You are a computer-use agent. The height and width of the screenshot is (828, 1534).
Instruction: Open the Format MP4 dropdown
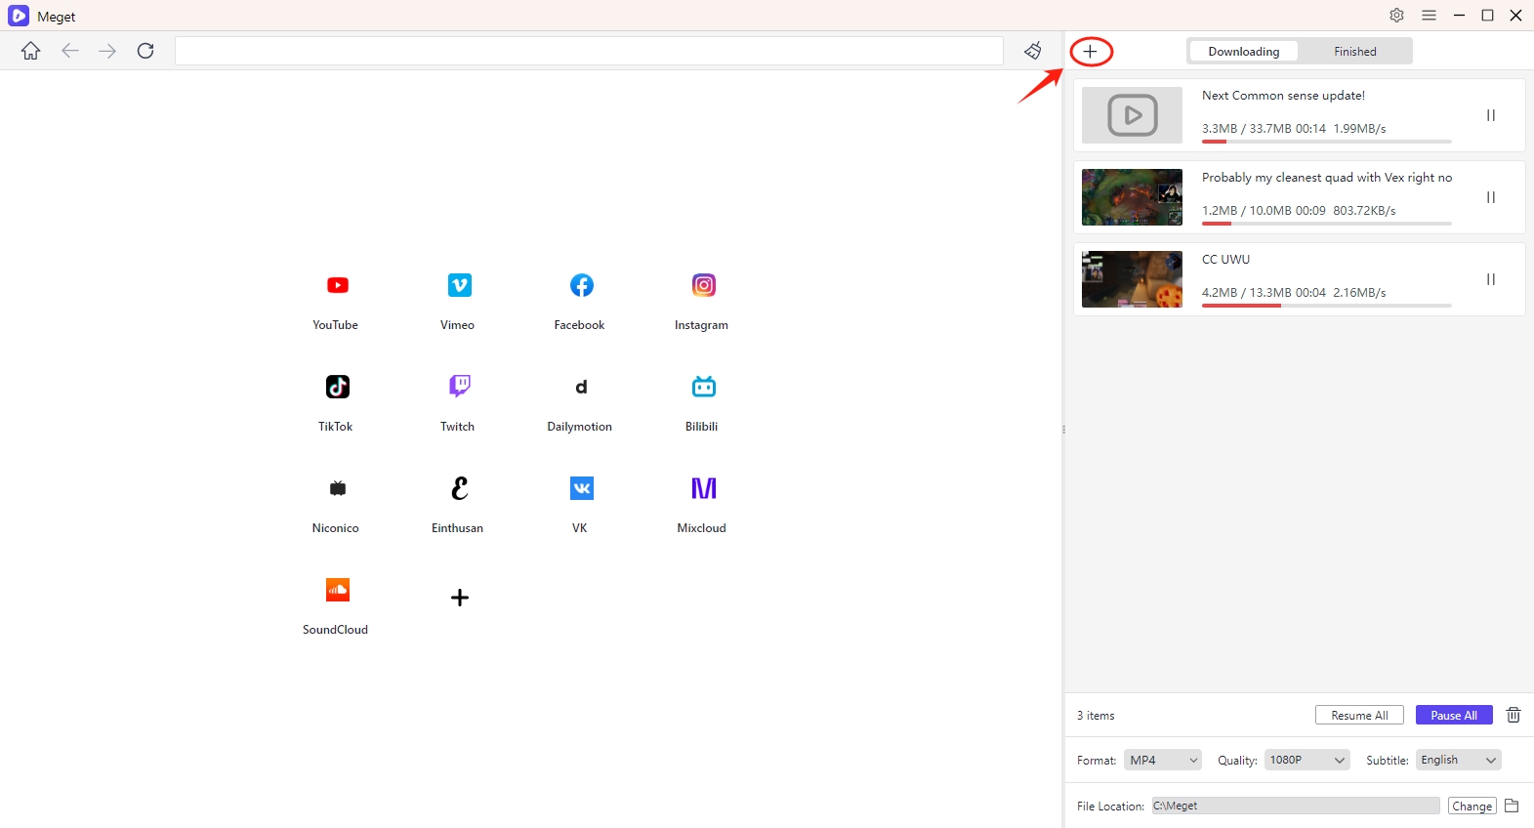[1163, 760]
